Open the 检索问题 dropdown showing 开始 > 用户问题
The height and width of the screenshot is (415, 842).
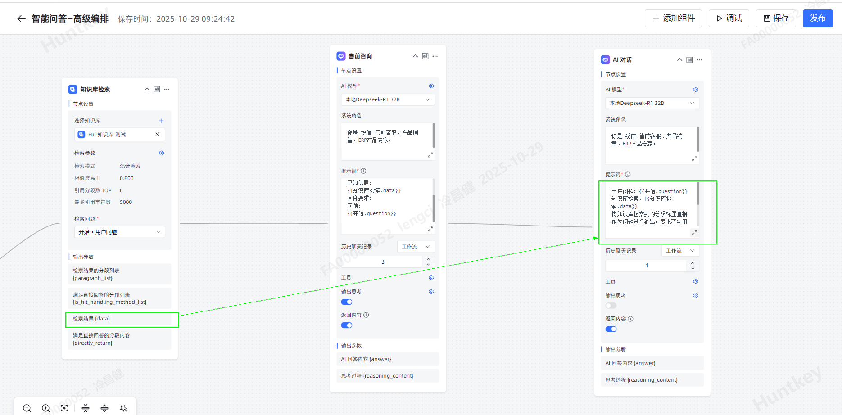tap(119, 232)
